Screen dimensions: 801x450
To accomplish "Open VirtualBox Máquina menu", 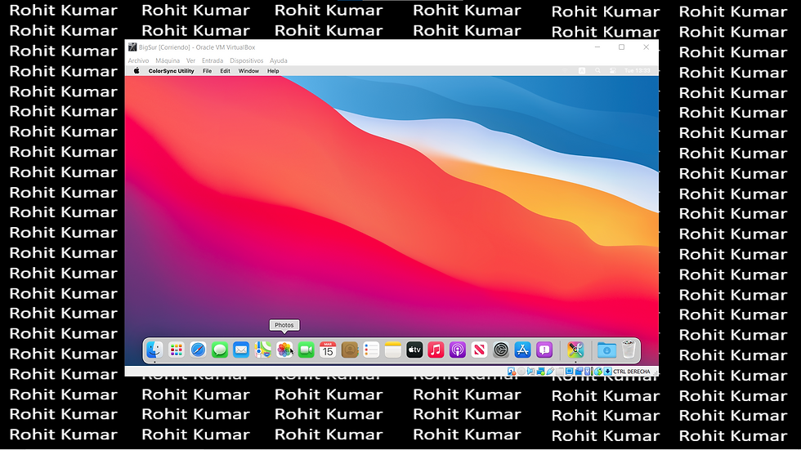I will [168, 60].
